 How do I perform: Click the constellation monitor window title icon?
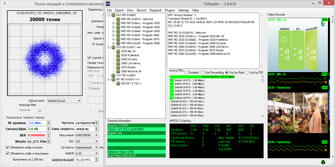coord(5,4)
